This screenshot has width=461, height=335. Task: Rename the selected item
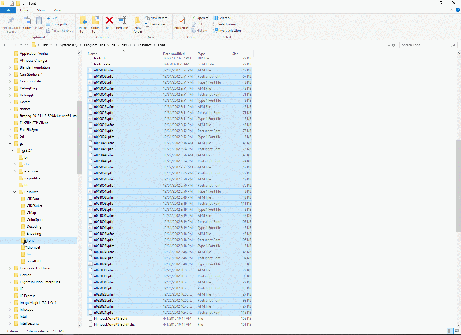click(122, 23)
